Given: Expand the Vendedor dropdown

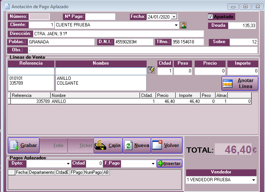Looking at the screenshot, I should tap(253, 180).
